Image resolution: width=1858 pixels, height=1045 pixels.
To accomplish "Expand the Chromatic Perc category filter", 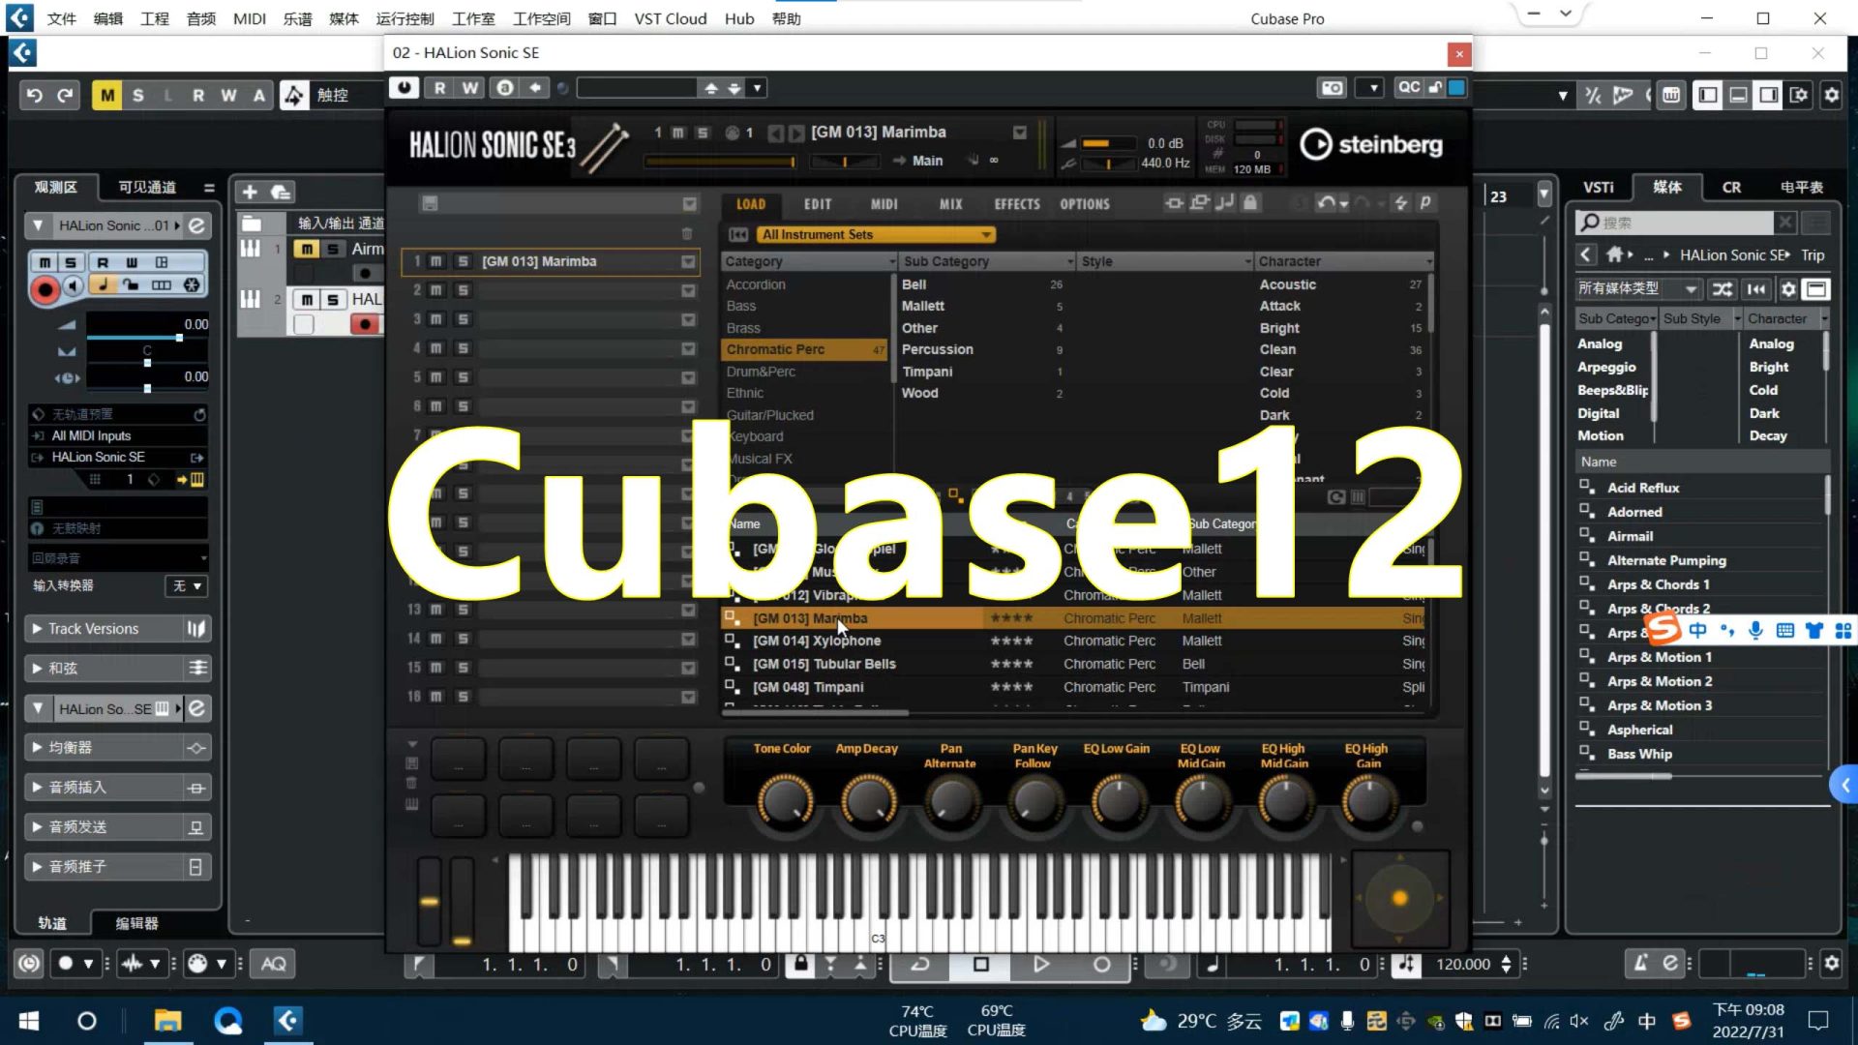I will (x=774, y=348).
